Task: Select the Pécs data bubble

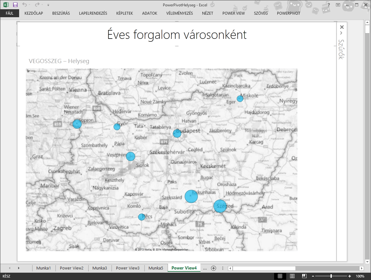Action: [142, 217]
